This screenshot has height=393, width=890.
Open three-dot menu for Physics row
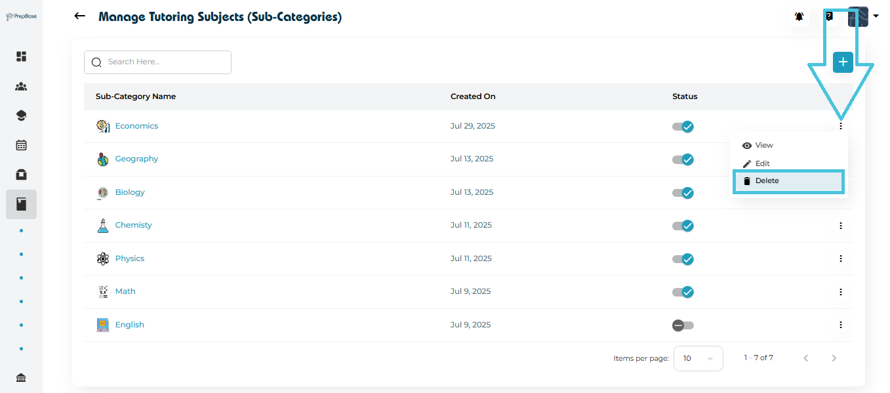tap(840, 259)
